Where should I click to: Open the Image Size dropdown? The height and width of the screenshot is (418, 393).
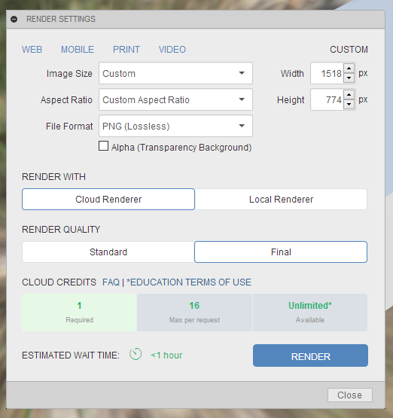(x=175, y=73)
